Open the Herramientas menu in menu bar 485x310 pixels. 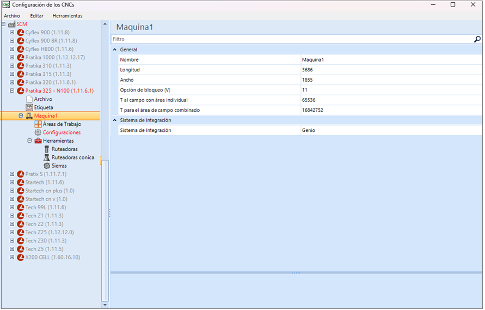[67, 16]
